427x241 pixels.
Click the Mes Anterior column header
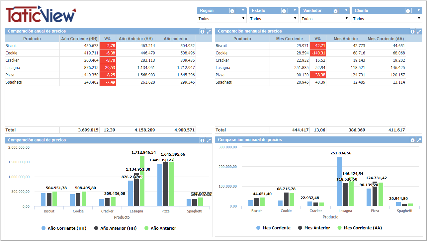[346, 39]
